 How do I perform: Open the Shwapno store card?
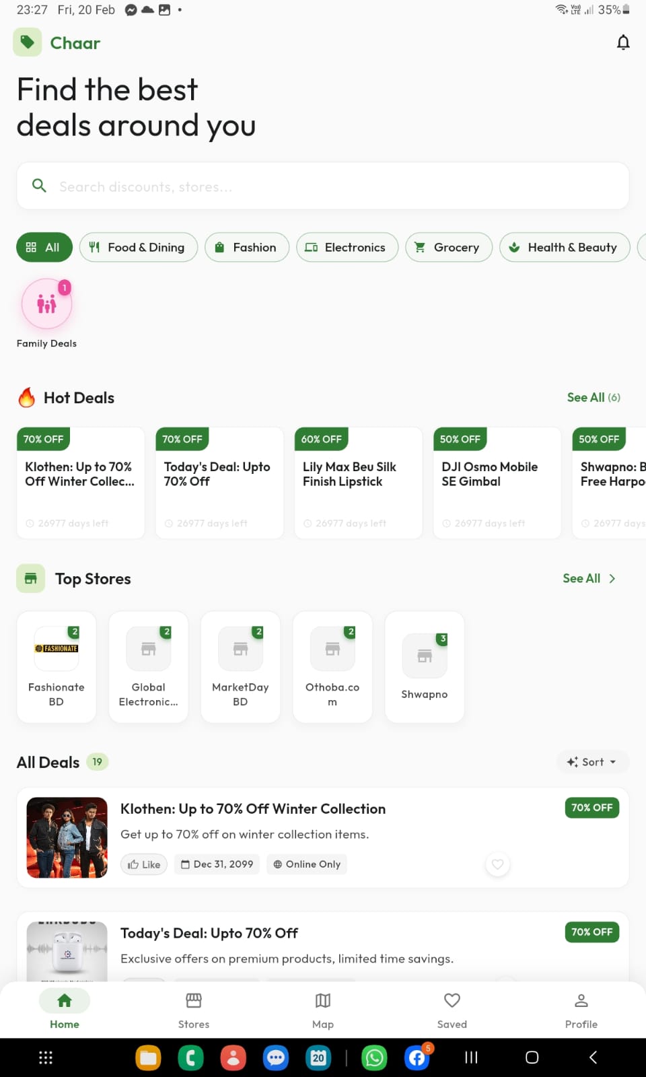424,666
